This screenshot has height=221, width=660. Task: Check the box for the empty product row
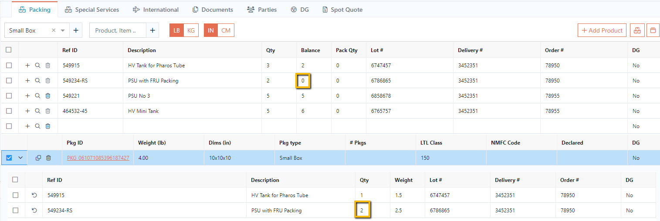coord(9,126)
